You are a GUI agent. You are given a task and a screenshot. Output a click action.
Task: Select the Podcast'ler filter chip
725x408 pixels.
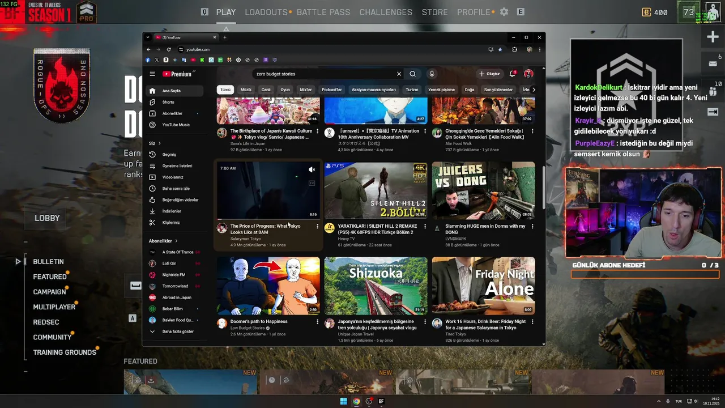332,90
